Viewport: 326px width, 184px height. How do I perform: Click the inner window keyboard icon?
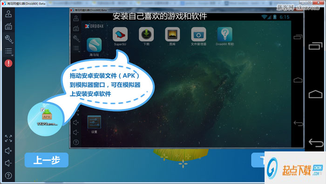[x=76, y=28]
